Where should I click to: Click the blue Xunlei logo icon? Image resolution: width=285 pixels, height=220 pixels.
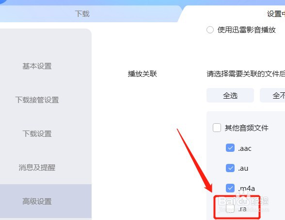3,1
